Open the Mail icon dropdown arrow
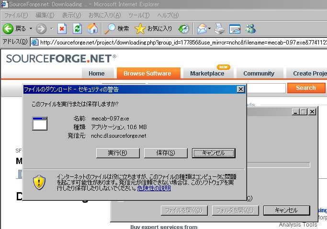This screenshot has height=229, width=327. pos(209,29)
